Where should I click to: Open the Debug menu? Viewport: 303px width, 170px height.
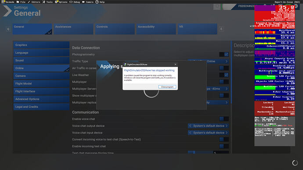pyautogui.click(x=75, y=2)
